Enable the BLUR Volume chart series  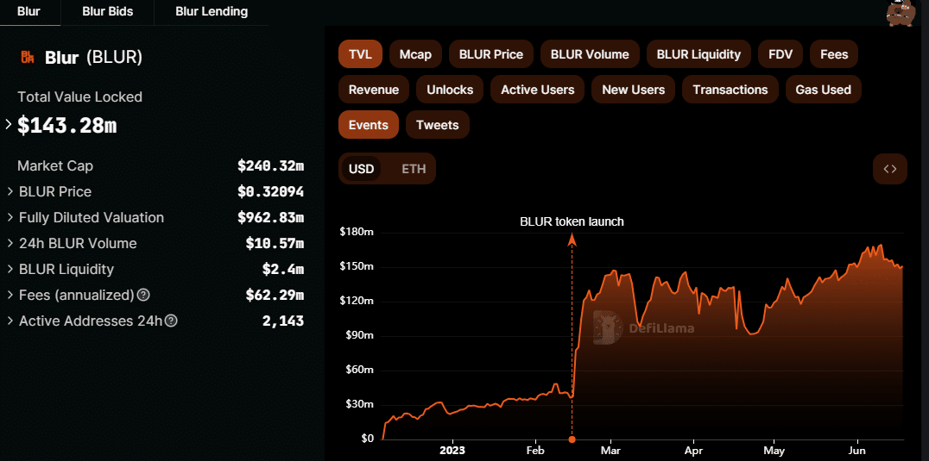pos(590,54)
